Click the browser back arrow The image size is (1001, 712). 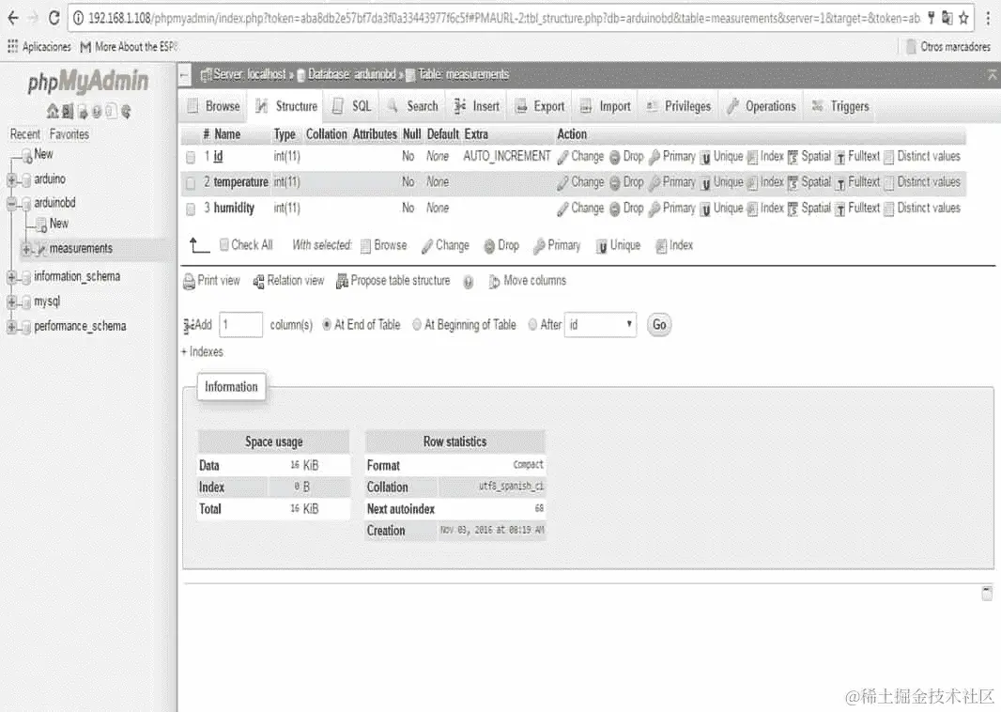[13, 18]
